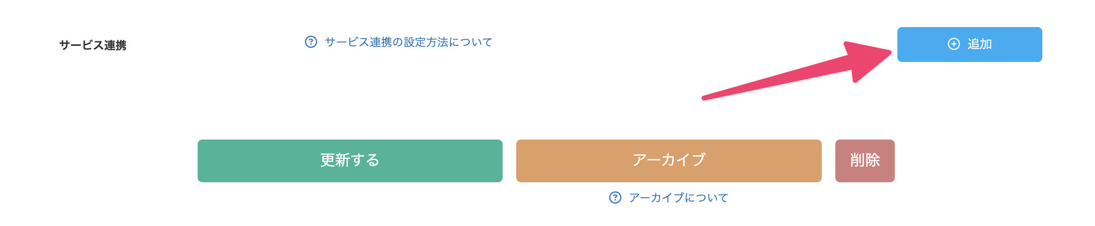Archive this item using アーカイブ
The width and height of the screenshot is (1095, 226).
[x=668, y=160]
